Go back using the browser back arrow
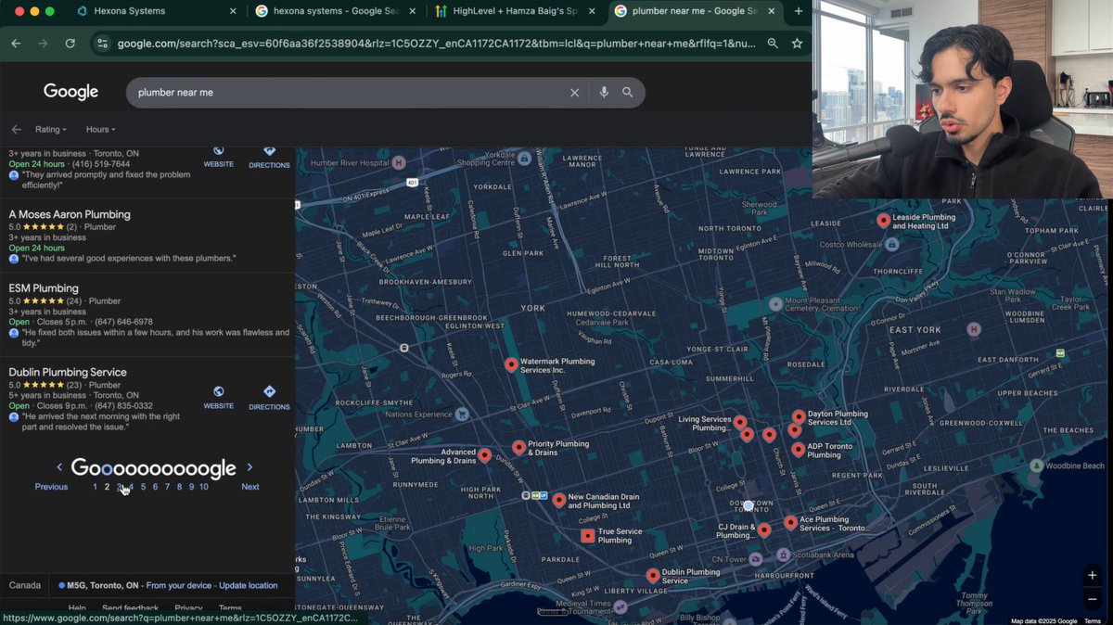 16,44
